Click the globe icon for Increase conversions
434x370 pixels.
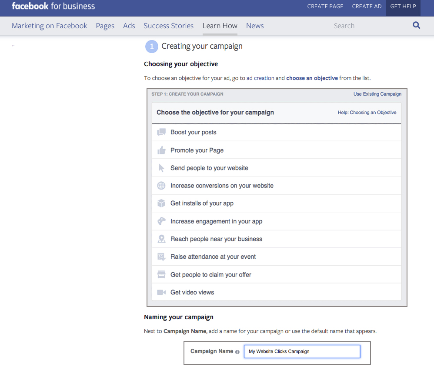[161, 186]
